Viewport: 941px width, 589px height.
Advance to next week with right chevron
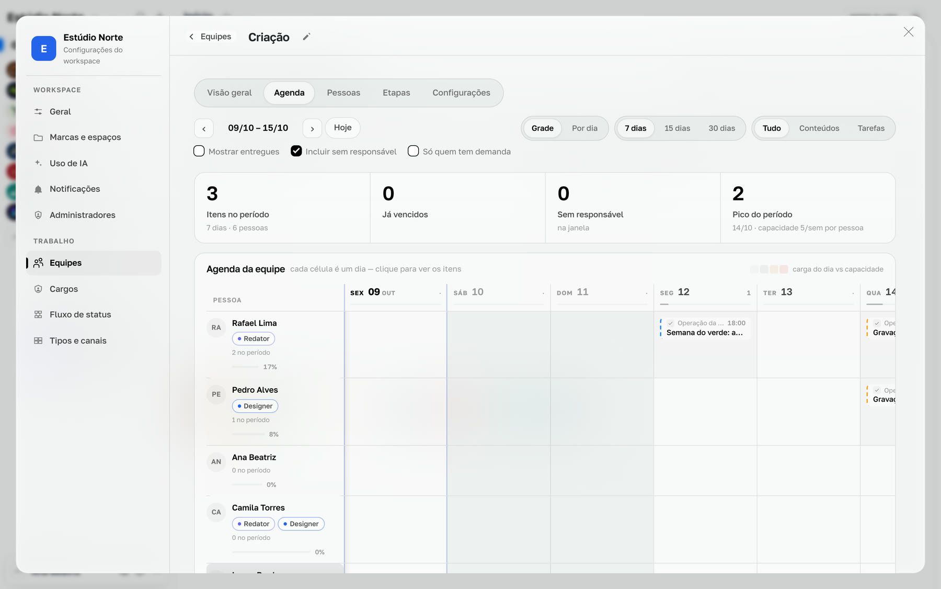click(x=312, y=128)
